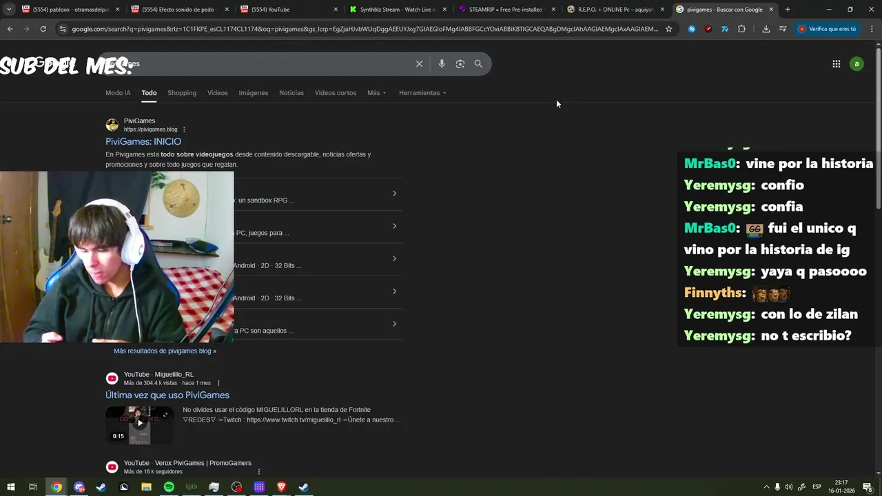Submit search with magnifying glass icon
Screen dimensions: 882x496
point(478,63)
